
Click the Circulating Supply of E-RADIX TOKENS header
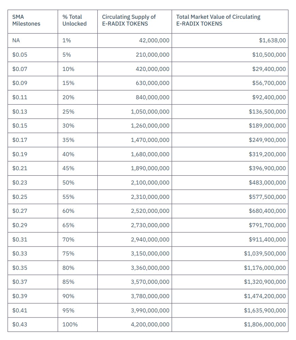pyautogui.click(x=135, y=22)
